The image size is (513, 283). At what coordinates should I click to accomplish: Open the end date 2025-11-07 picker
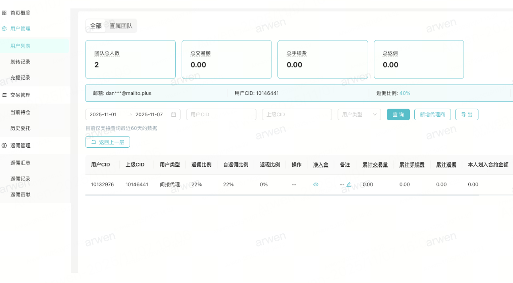pos(149,114)
